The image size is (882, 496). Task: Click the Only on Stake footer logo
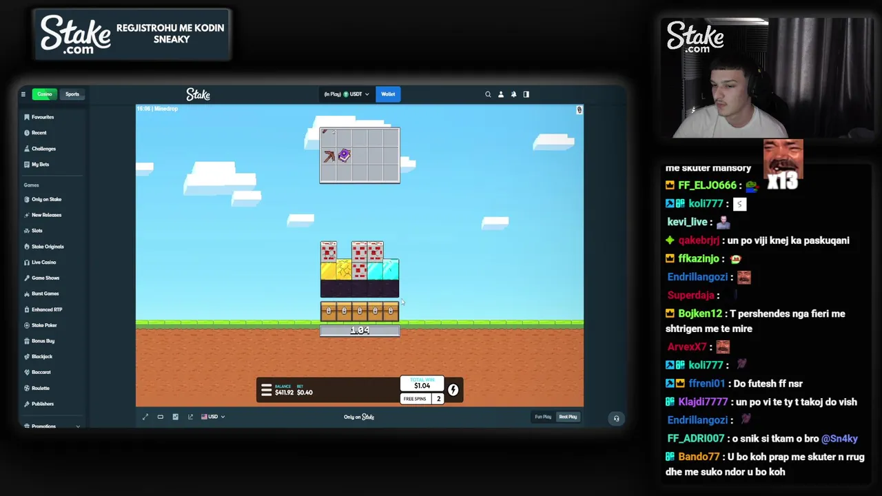point(359,417)
